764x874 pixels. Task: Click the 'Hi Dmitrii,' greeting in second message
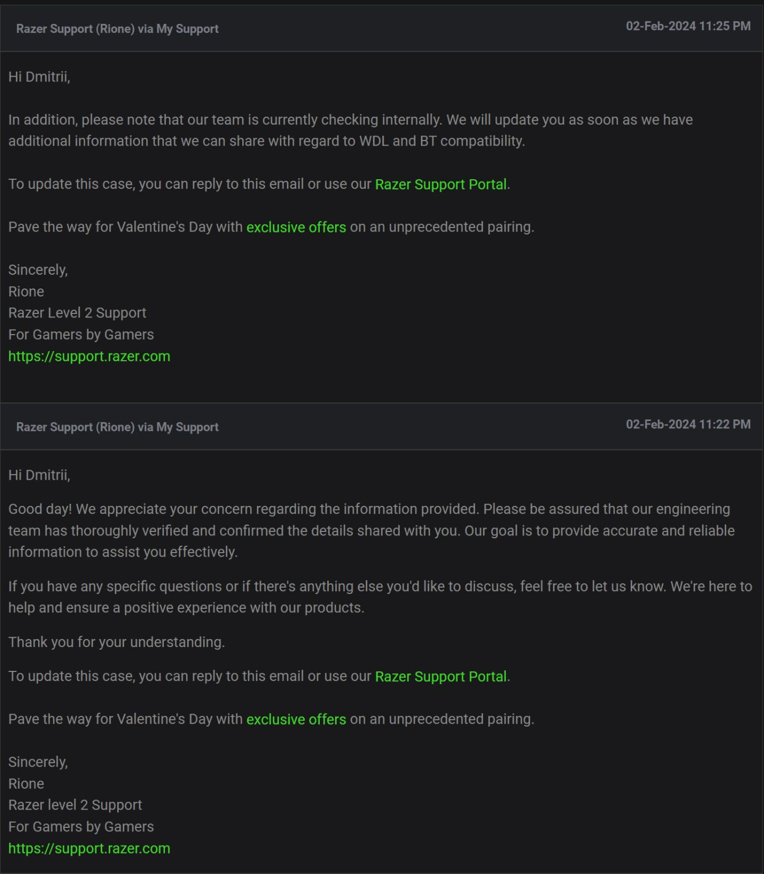coord(39,475)
